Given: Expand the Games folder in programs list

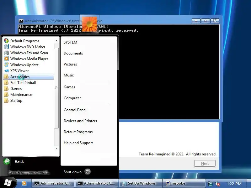Looking at the screenshot, I should (28, 89).
